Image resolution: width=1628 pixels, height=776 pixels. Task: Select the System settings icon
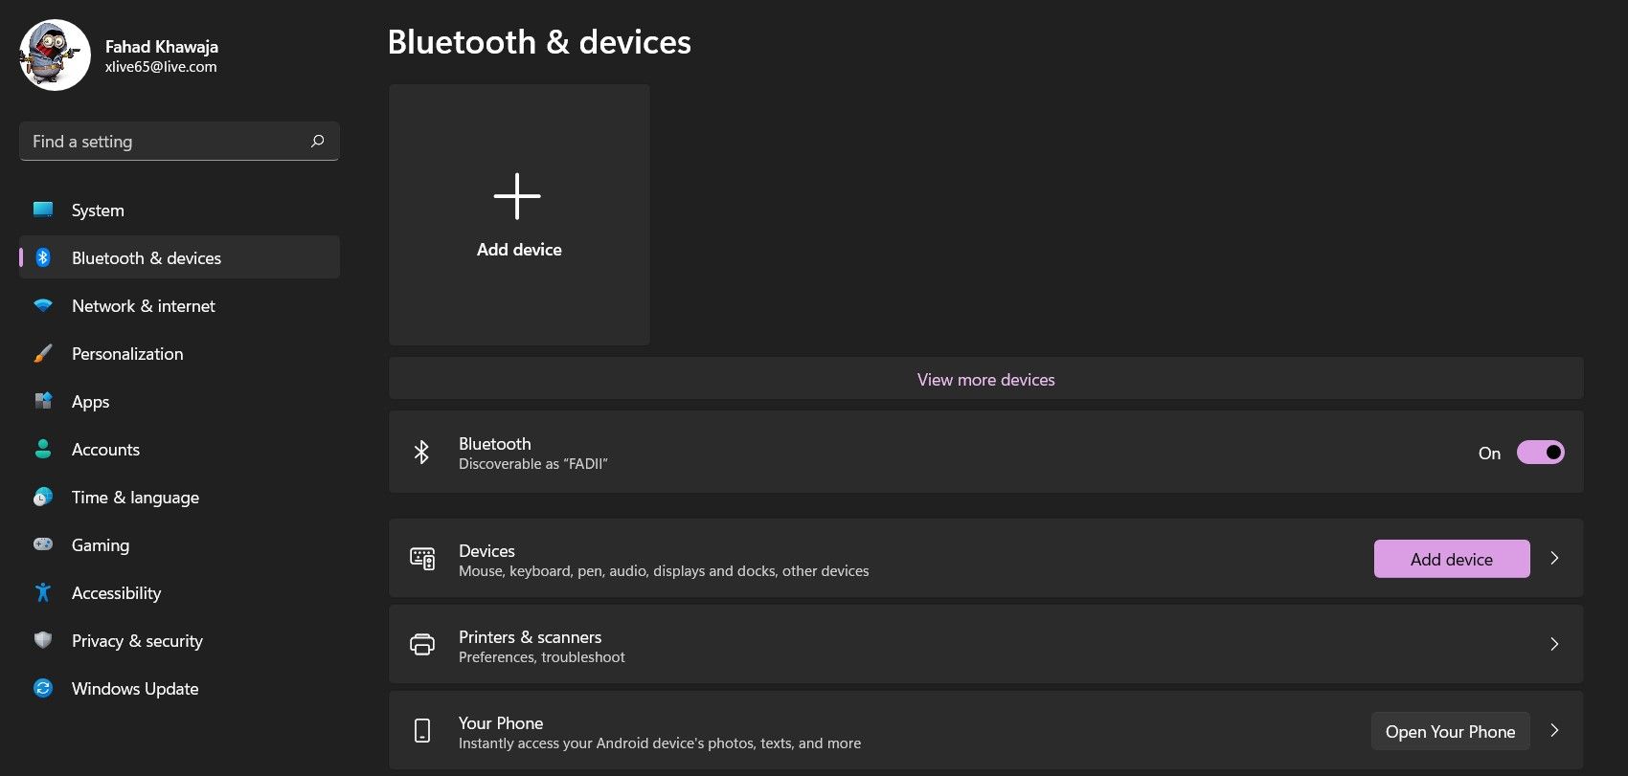point(43,210)
